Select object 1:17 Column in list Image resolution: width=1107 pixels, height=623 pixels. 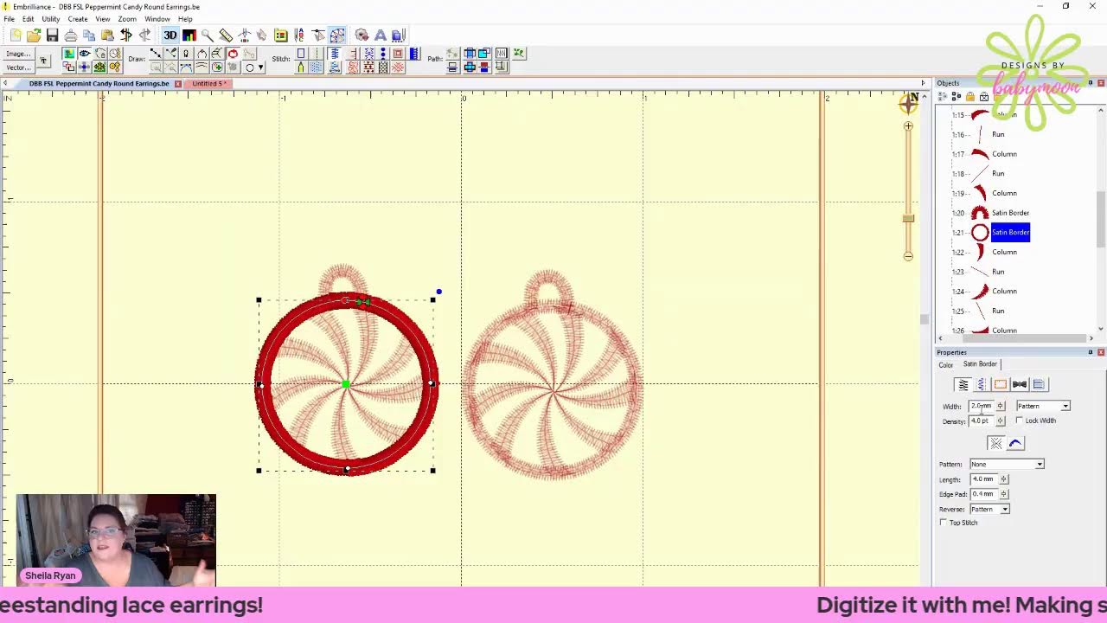click(x=1004, y=154)
